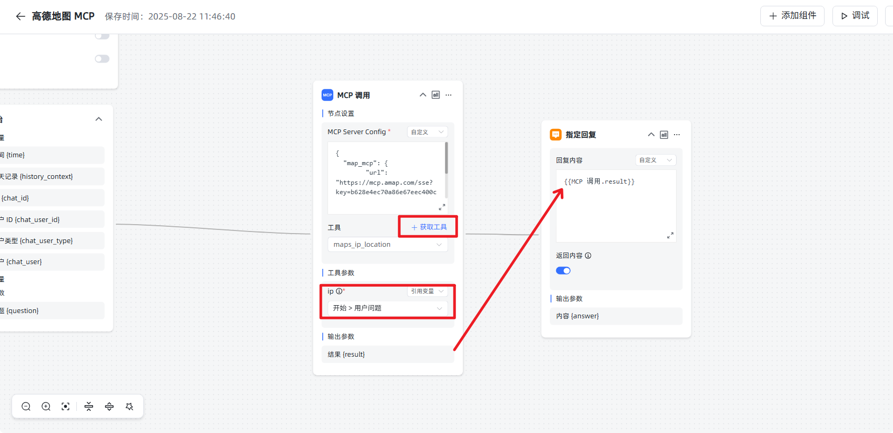Select the {question} variable row
The width and height of the screenshot is (893, 433).
[x=52, y=311]
